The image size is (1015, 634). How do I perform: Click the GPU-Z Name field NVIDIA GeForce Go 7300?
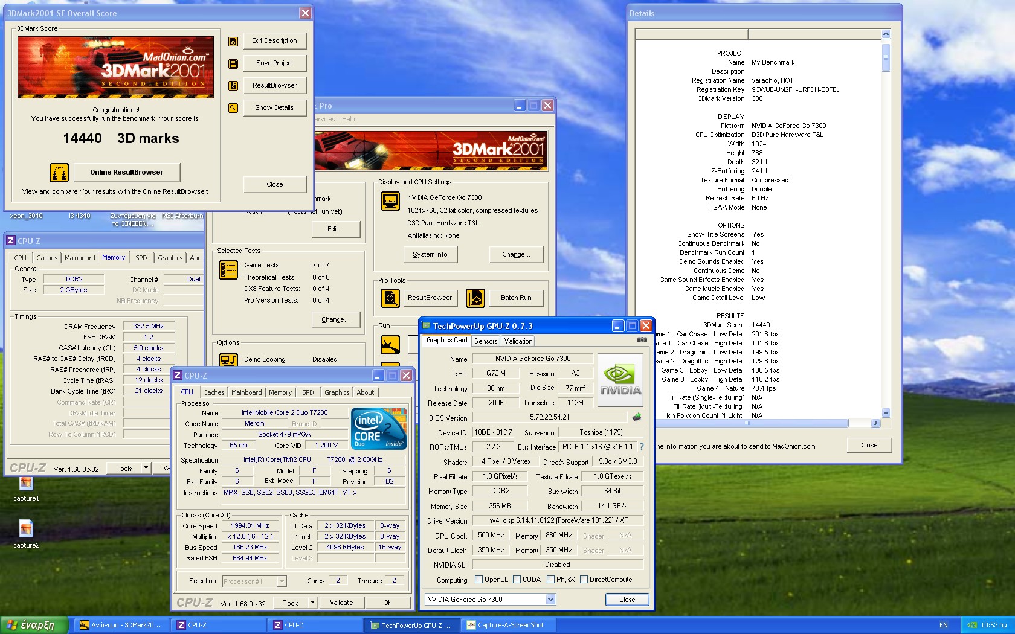tap(533, 359)
